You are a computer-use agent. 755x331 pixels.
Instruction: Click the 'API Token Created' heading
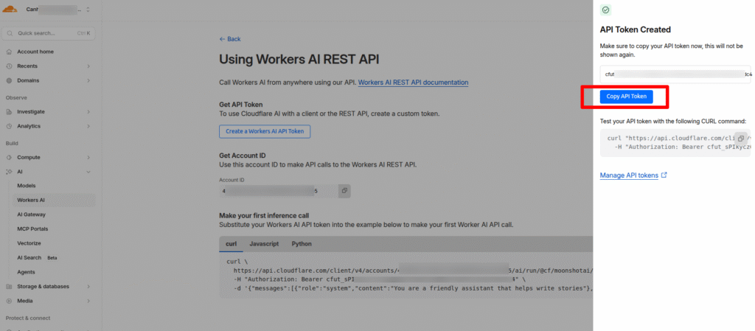point(635,29)
